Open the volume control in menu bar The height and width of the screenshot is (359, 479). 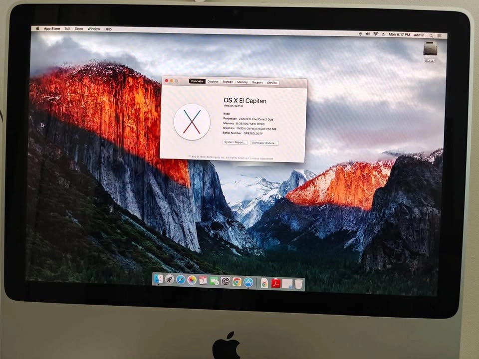coord(368,34)
